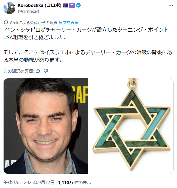
Task: Open profile from Korobochka (コロボ) display name
Action: coord(40,5)
